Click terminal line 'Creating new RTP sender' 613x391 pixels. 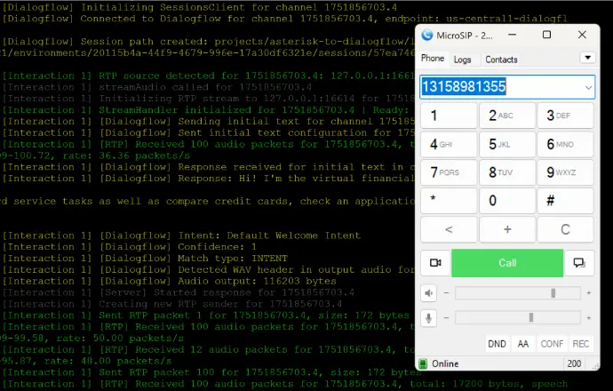tap(172, 304)
